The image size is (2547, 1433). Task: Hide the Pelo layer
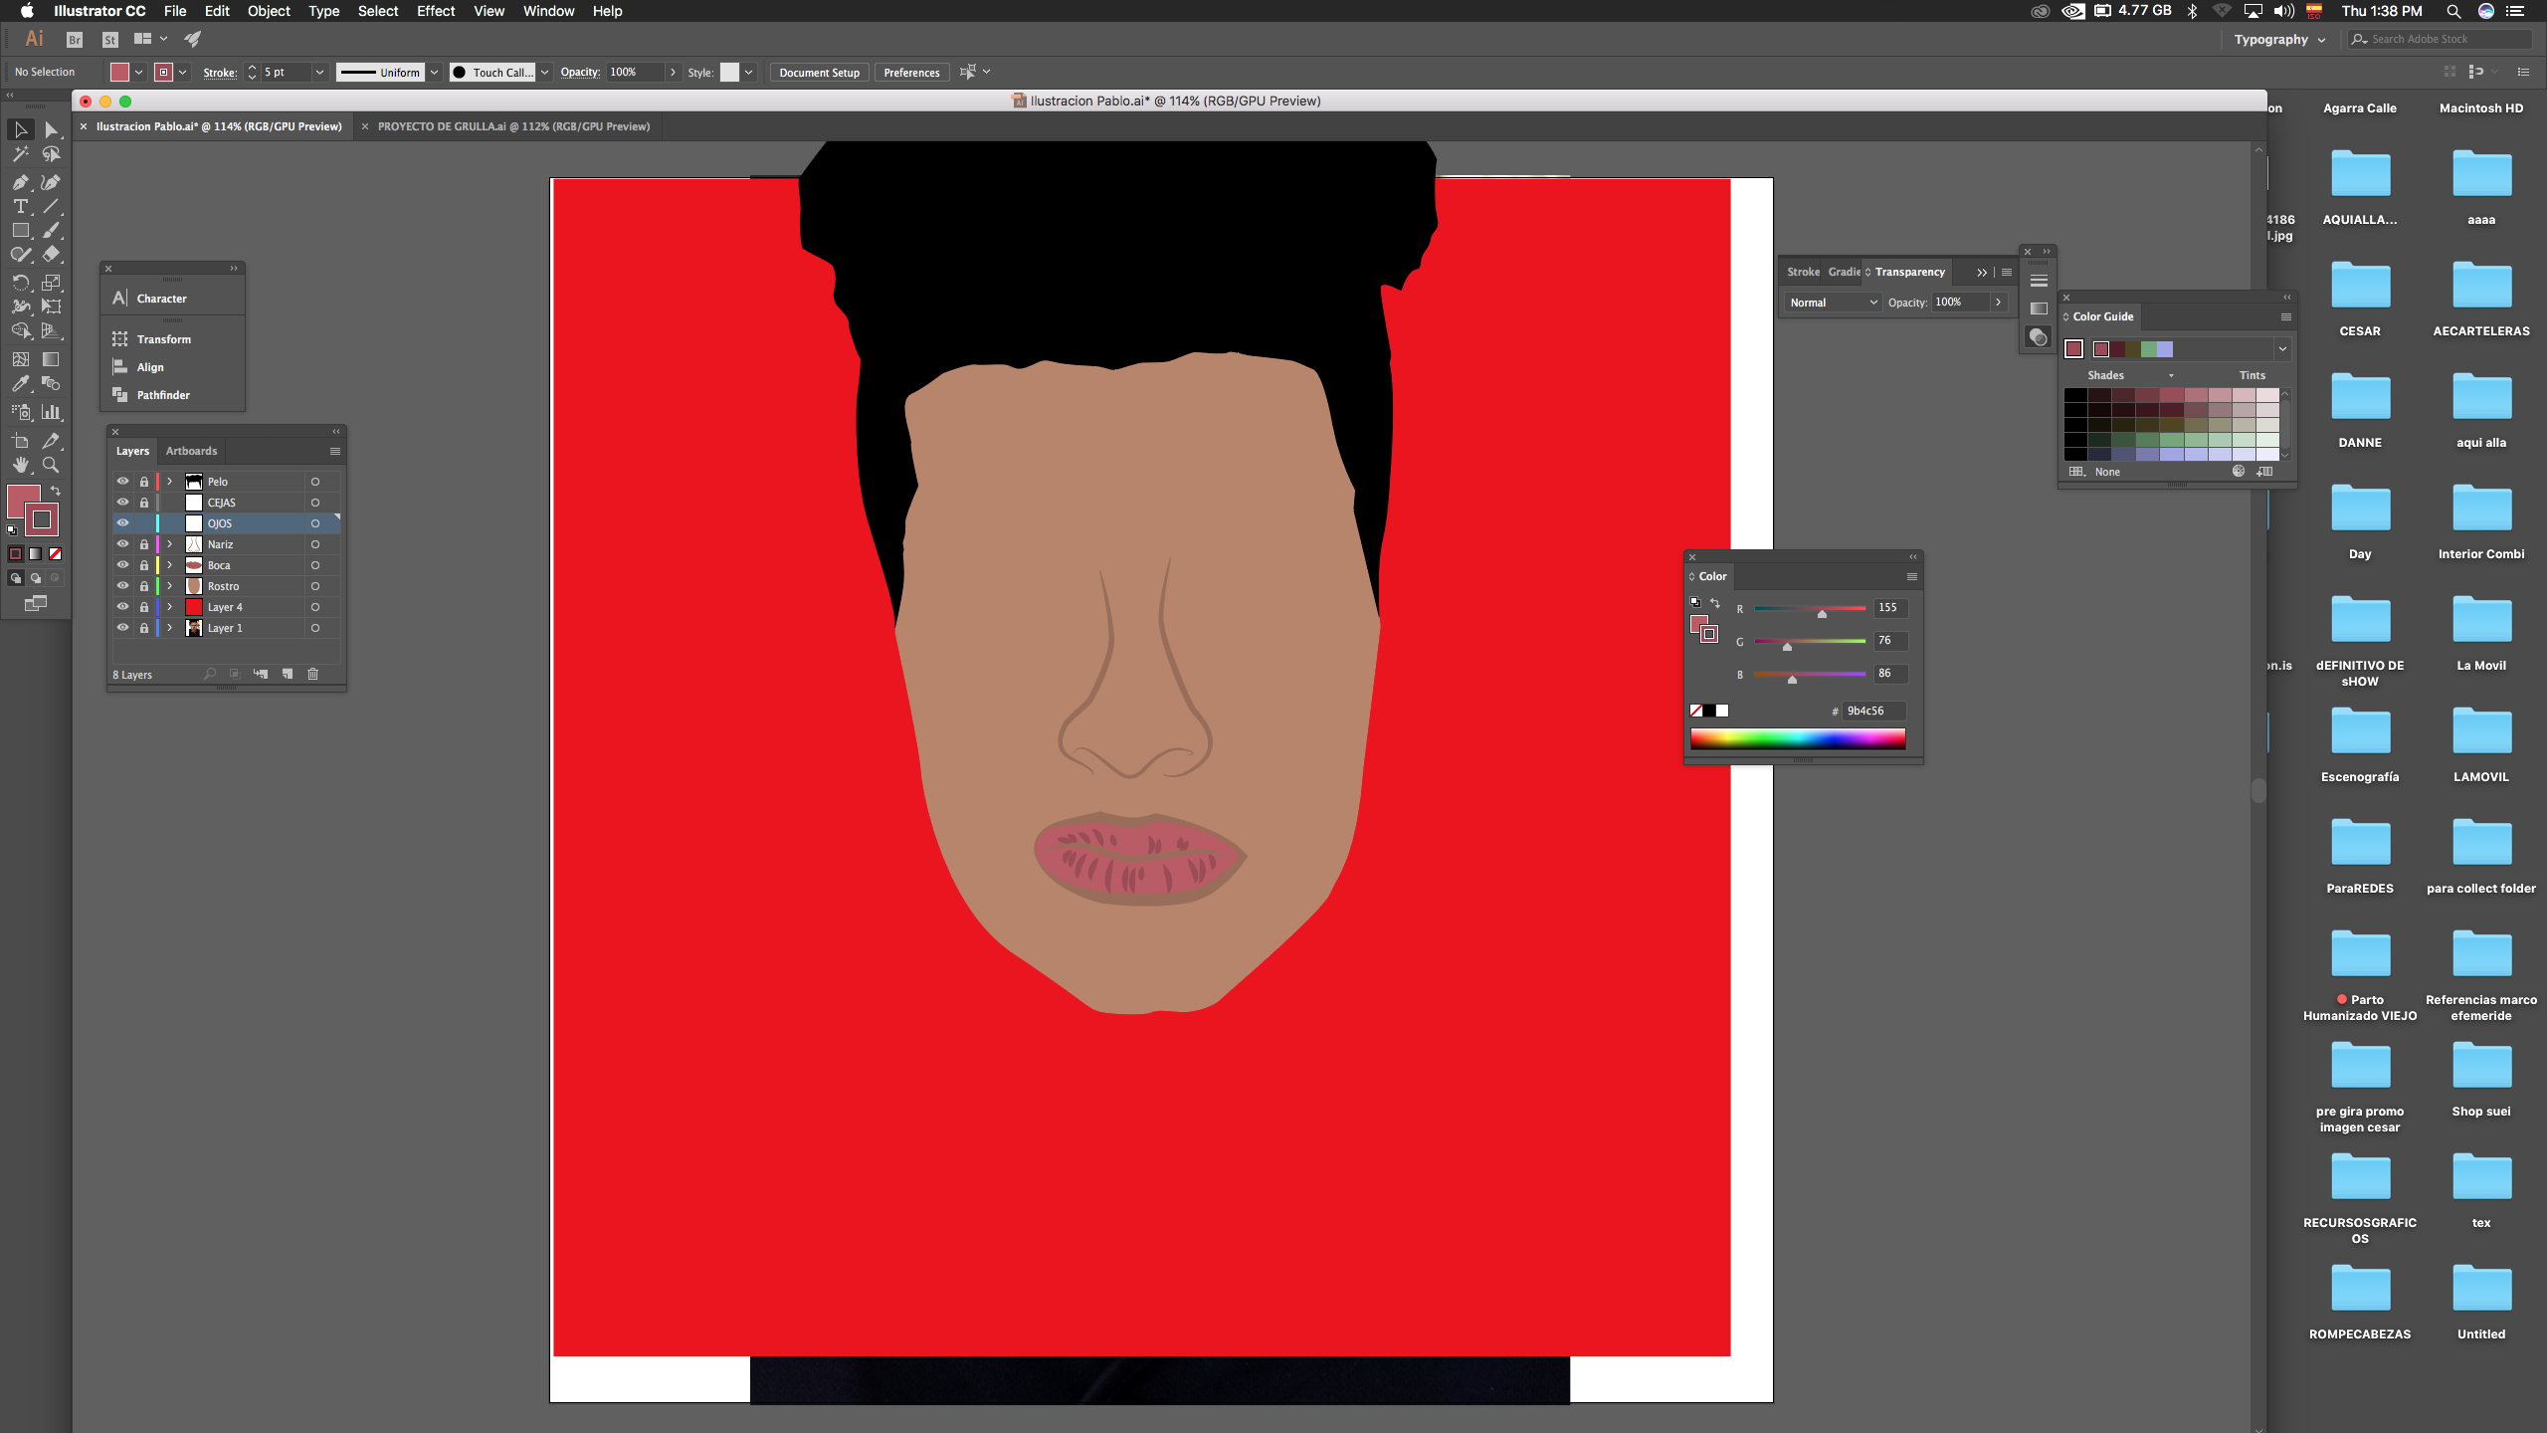coord(122,482)
